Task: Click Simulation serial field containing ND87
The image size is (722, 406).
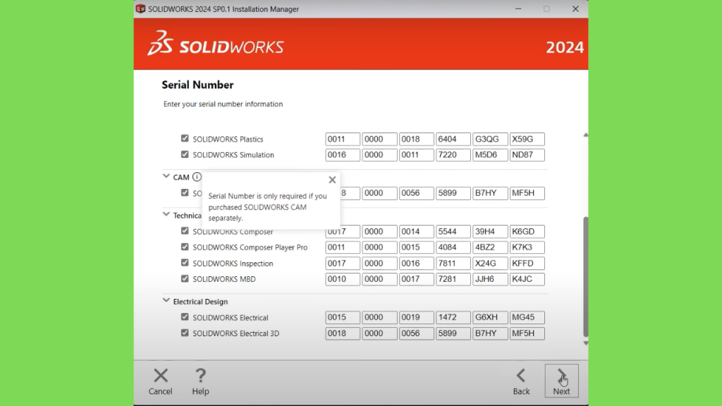Action: (x=527, y=154)
